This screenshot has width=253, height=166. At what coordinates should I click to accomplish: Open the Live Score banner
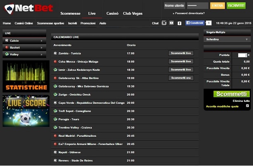[x=26, y=111]
